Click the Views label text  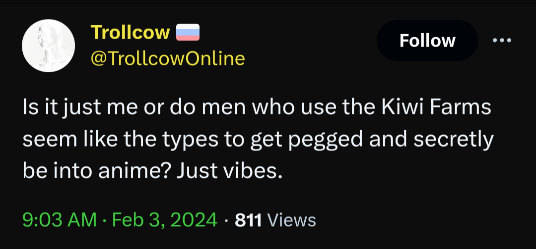tap(291, 220)
